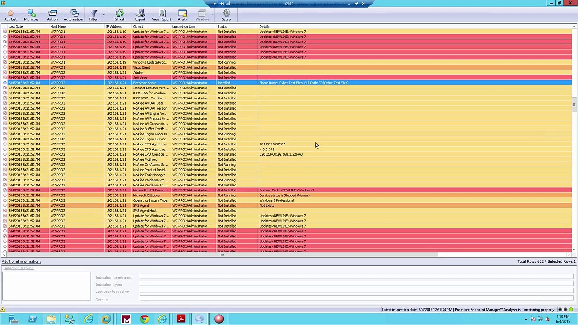Image resolution: width=578 pixels, height=325 pixels.
Task: Click the Share Name: Cyber Test Files detail
Action: click(303, 83)
